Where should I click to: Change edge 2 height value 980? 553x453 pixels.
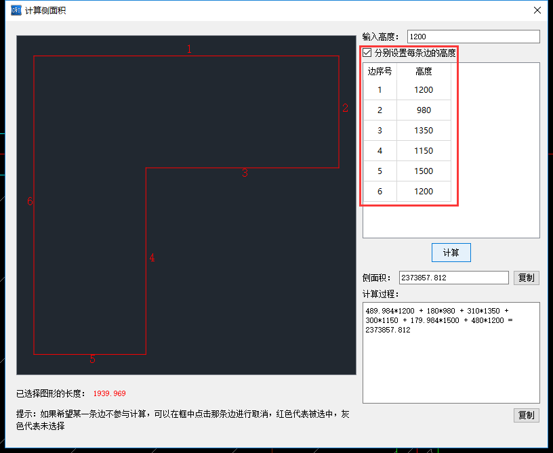coord(424,110)
